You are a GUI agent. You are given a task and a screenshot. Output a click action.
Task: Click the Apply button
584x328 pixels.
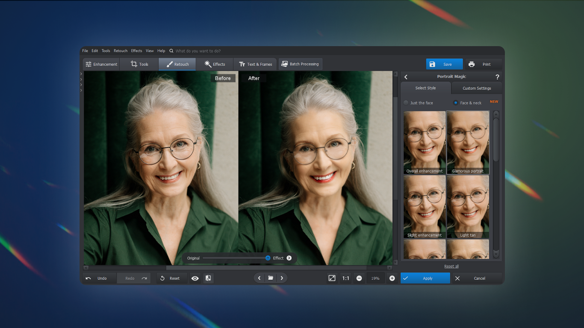click(425, 278)
